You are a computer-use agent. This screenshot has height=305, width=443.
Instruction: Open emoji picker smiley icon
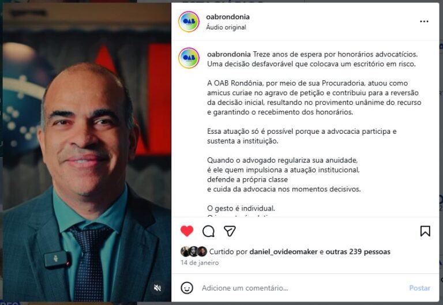(187, 288)
